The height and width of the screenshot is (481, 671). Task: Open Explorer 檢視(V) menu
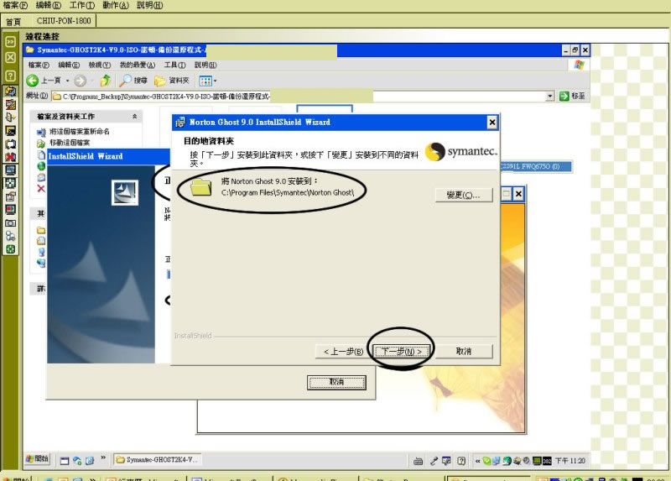(100, 65)
